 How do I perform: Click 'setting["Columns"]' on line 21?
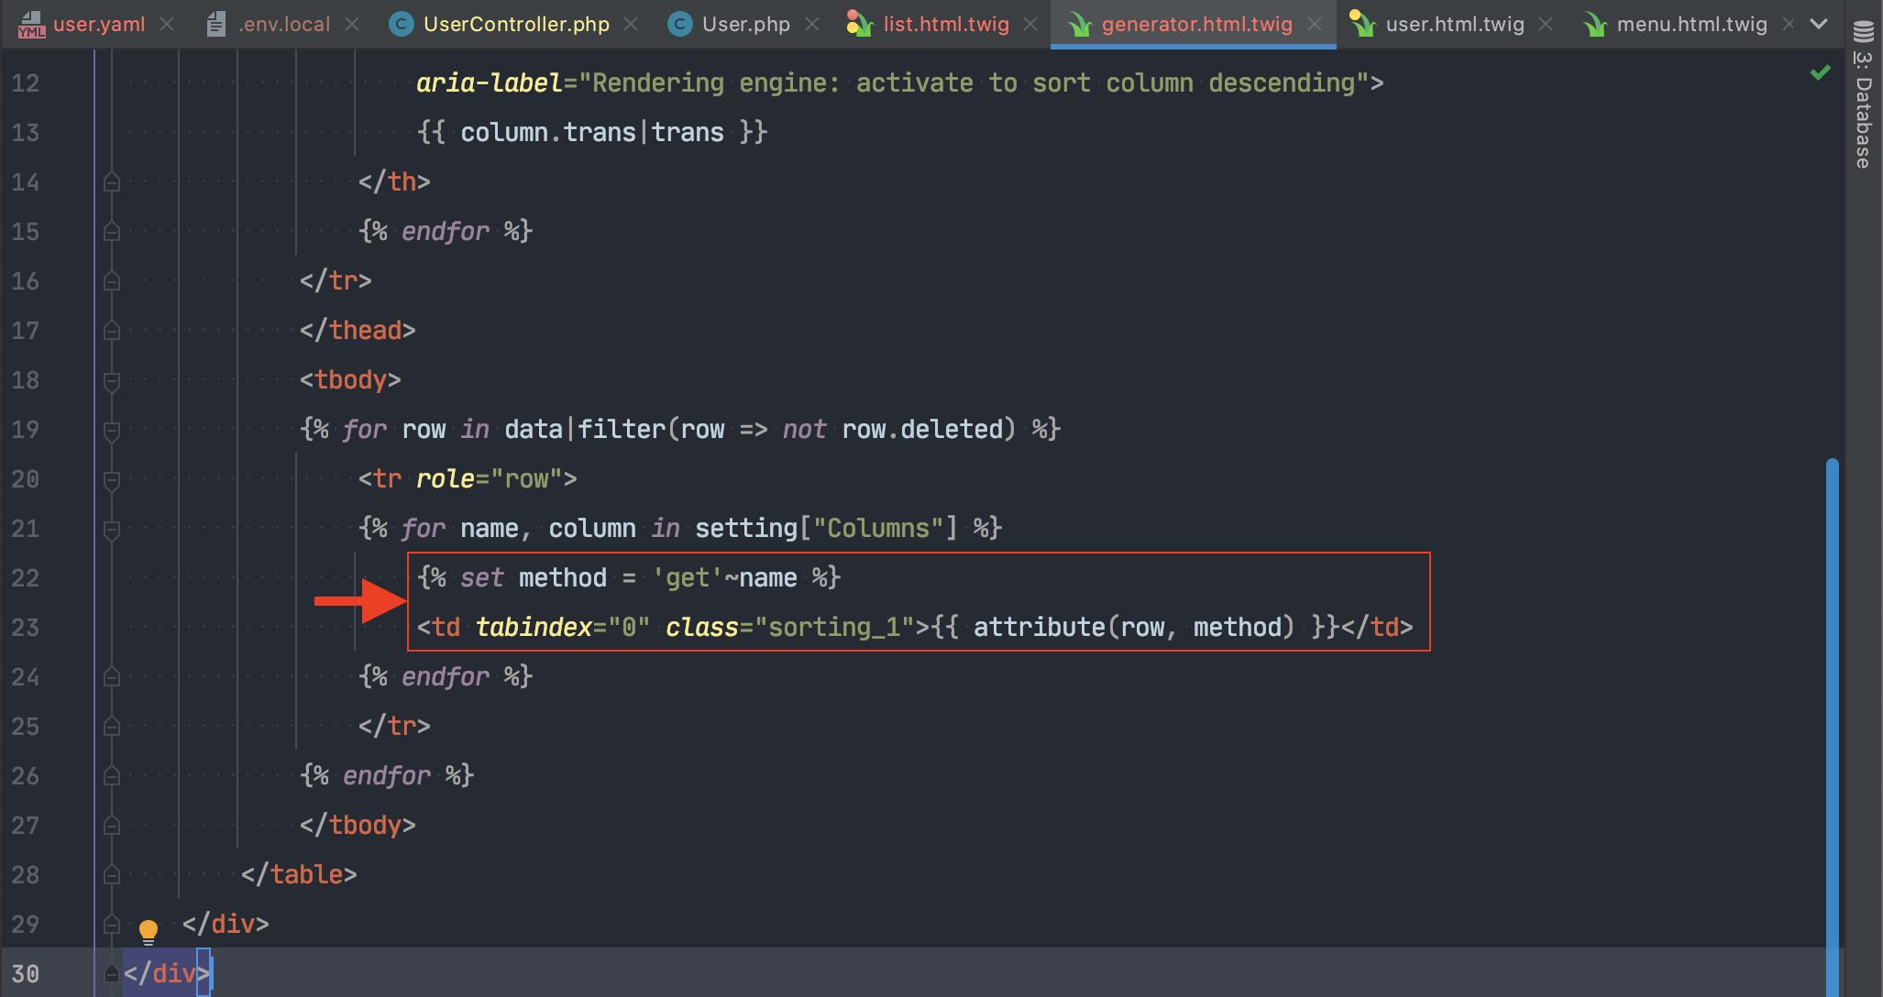826,529
